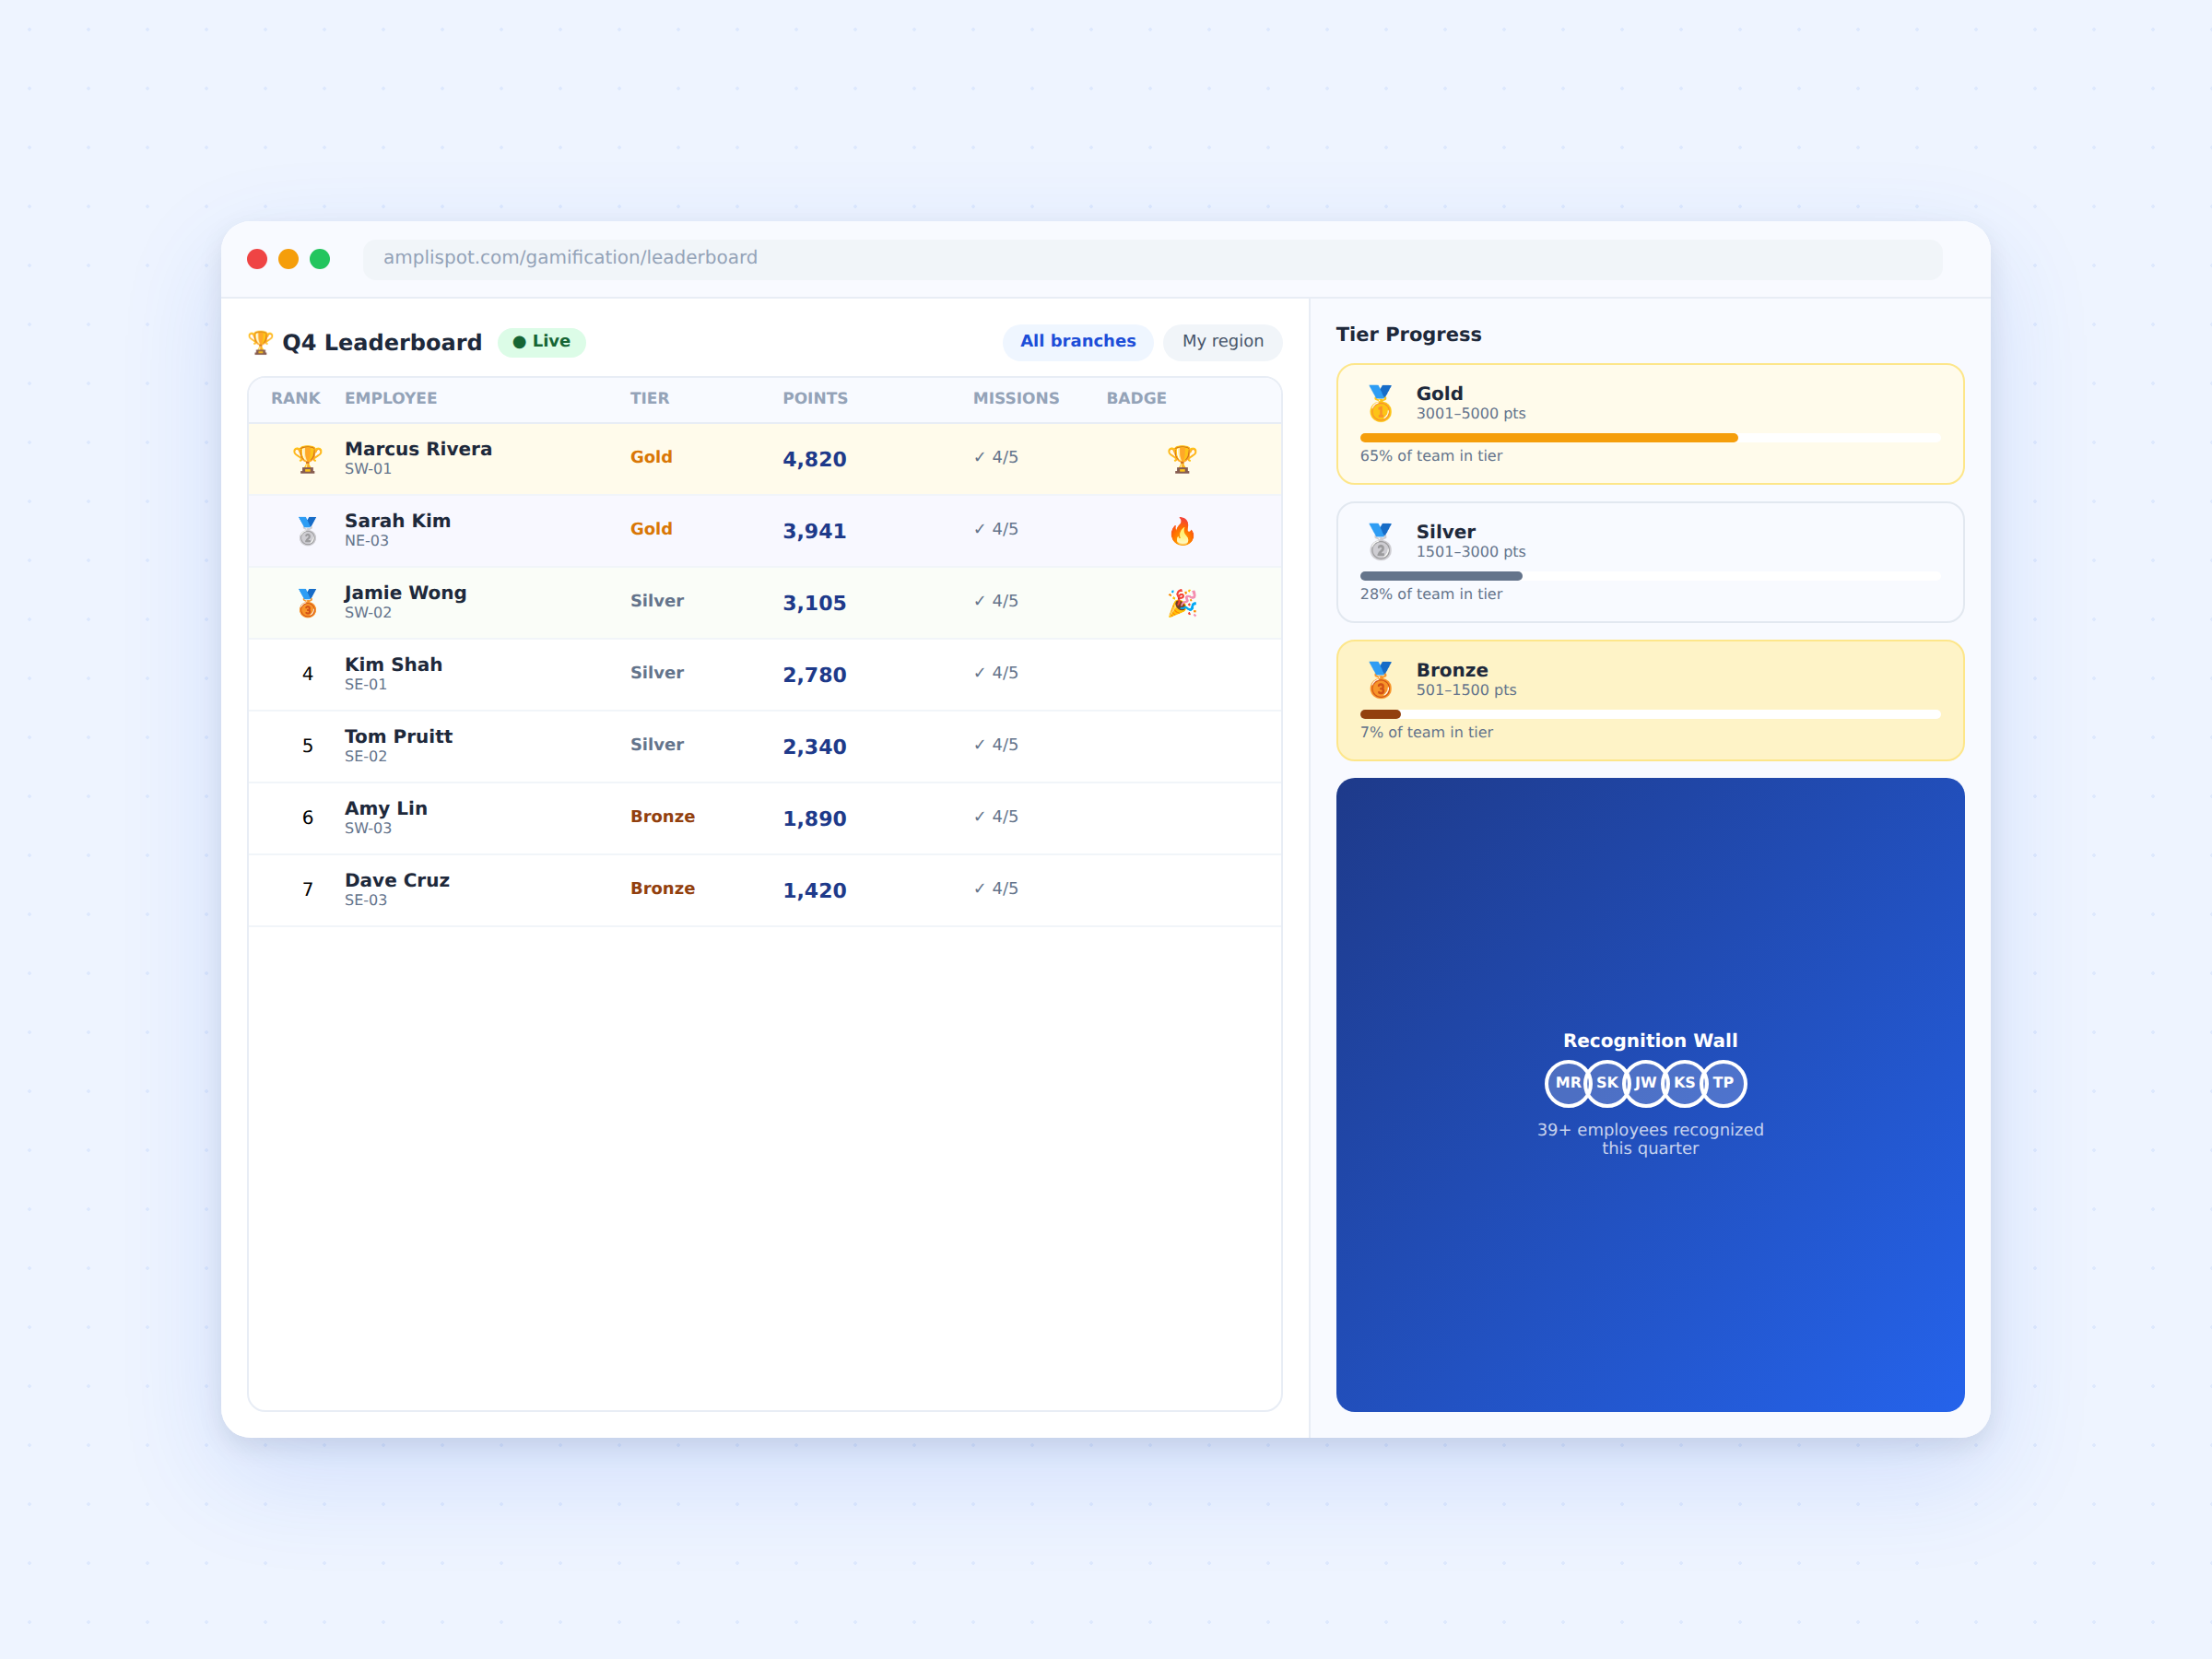Sort by the POINTS column header
Screen dimensions: 2212x1659
[815, 398]
